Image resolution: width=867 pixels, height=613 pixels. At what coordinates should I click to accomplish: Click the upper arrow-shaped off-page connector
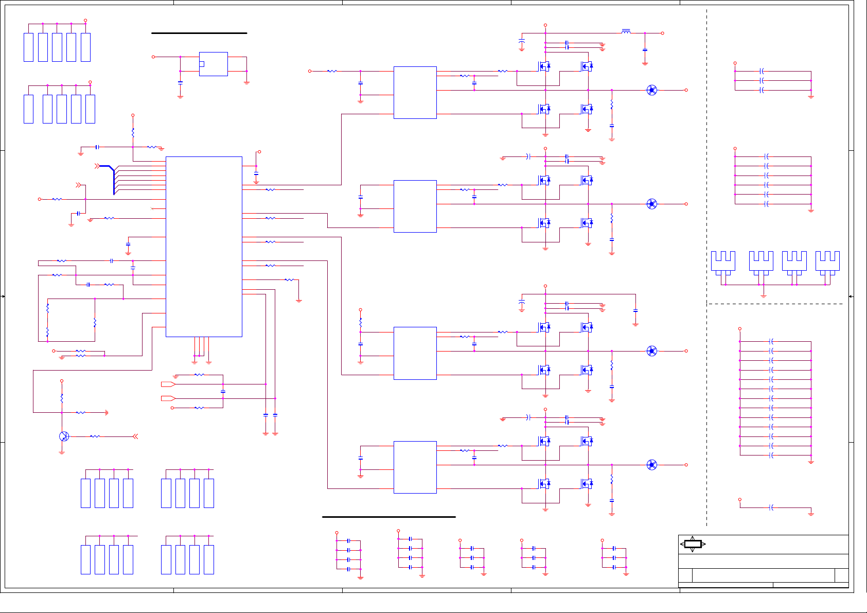(x=168, y=384)
